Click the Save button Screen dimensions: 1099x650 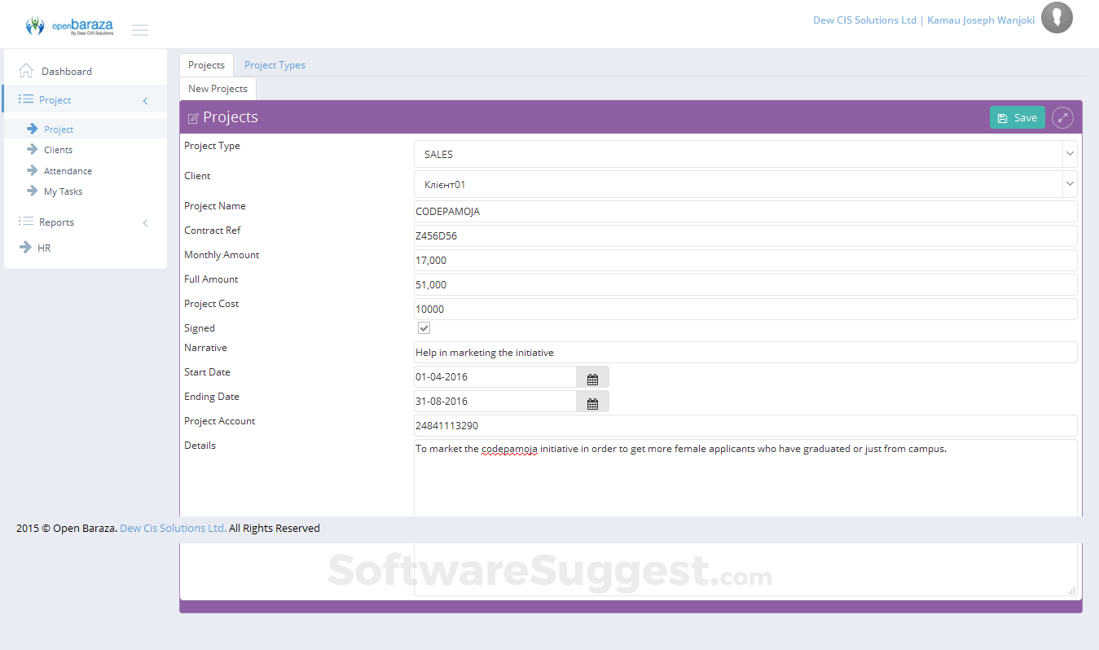1017,116
